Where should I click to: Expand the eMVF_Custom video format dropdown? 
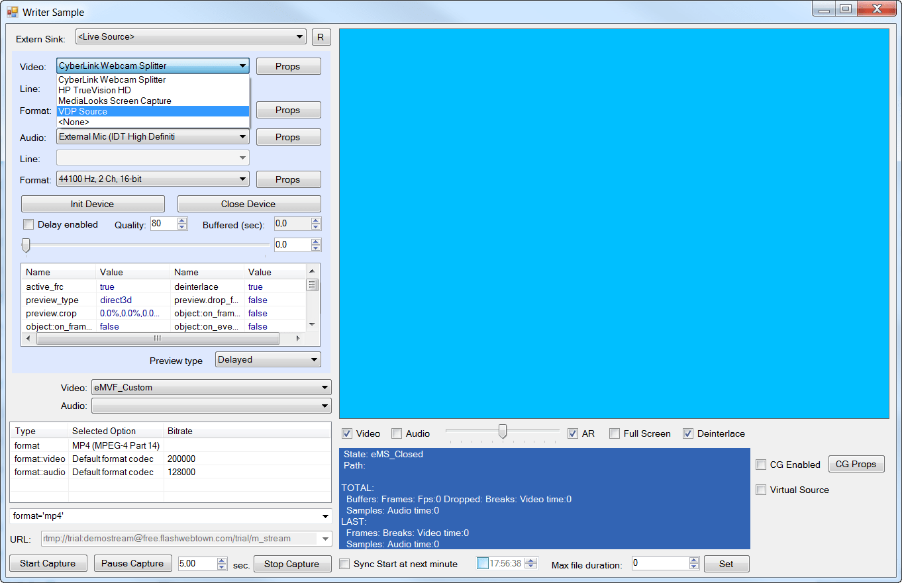(211, 387)
